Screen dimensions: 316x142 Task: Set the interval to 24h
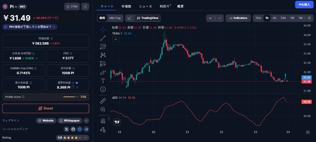click(x=283, y=18)
